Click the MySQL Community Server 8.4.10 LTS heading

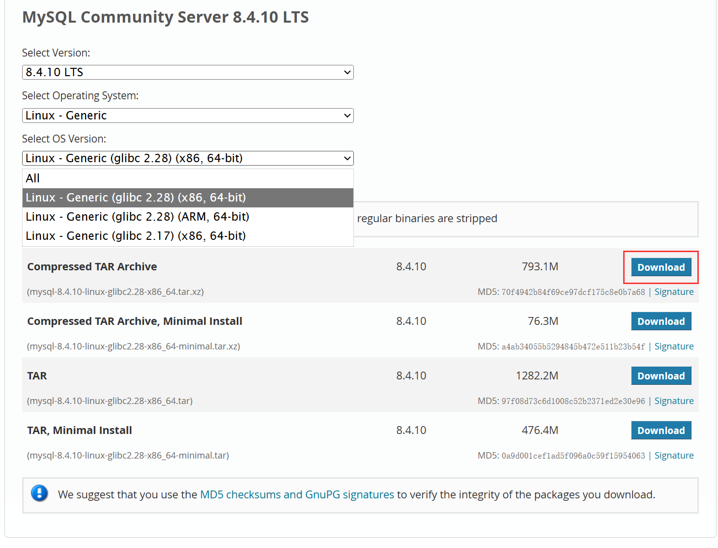(166, 17)
